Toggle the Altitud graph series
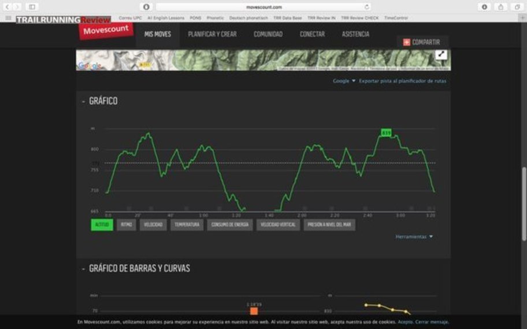The image size is (527, 329). click(x=102, y=225)
